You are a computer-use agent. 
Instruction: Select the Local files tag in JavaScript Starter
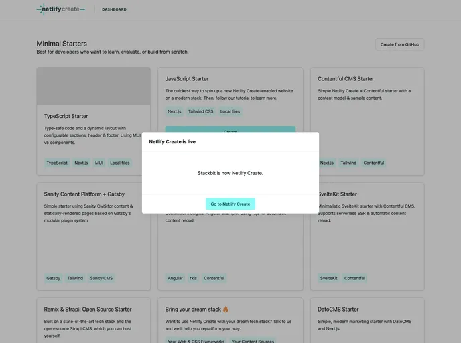[x=230, y=111]
